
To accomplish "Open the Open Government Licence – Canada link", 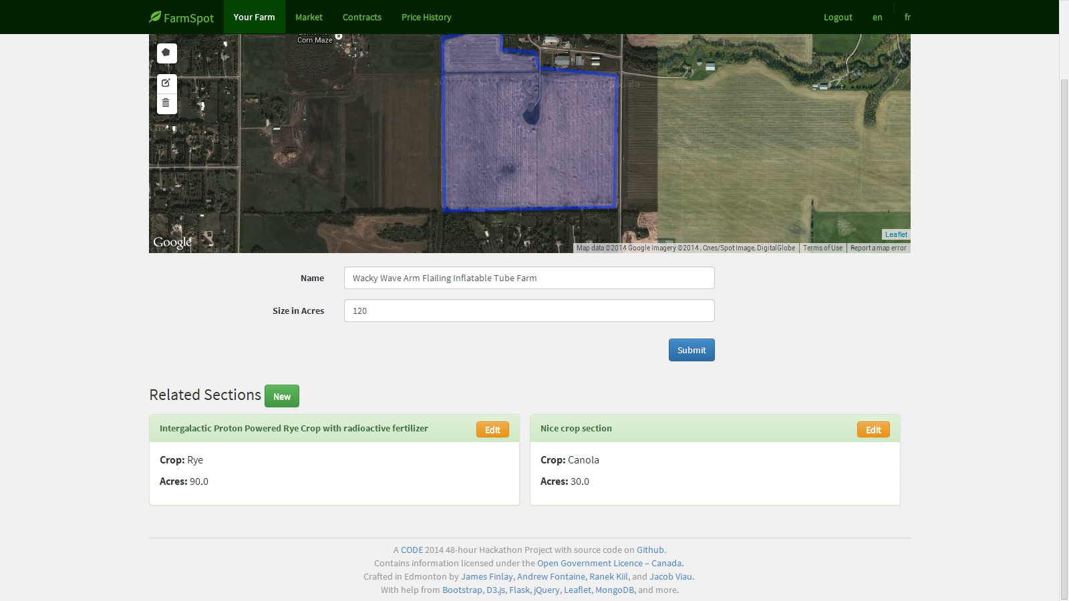I will [609, 564].
